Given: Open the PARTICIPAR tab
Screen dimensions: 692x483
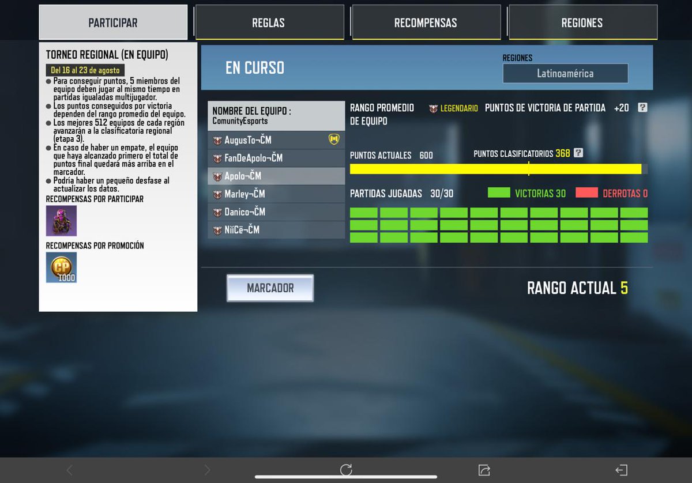Looking at the screenshot, I should click(x=113, y=22).
